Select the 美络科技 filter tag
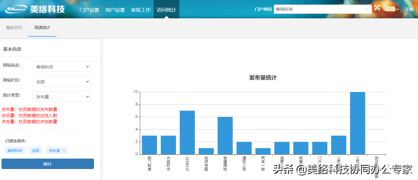The width and height of the screenshot is (418, 180). pyautogui.click(x=14, y=150)
